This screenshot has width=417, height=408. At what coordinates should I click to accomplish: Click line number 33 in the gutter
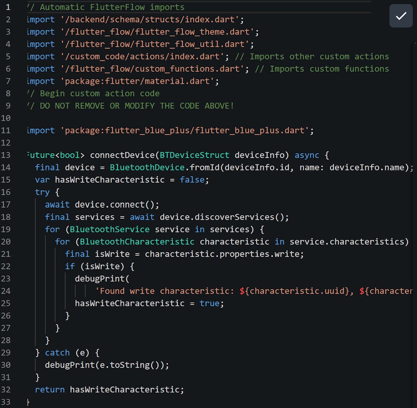[x=8, y=402]
